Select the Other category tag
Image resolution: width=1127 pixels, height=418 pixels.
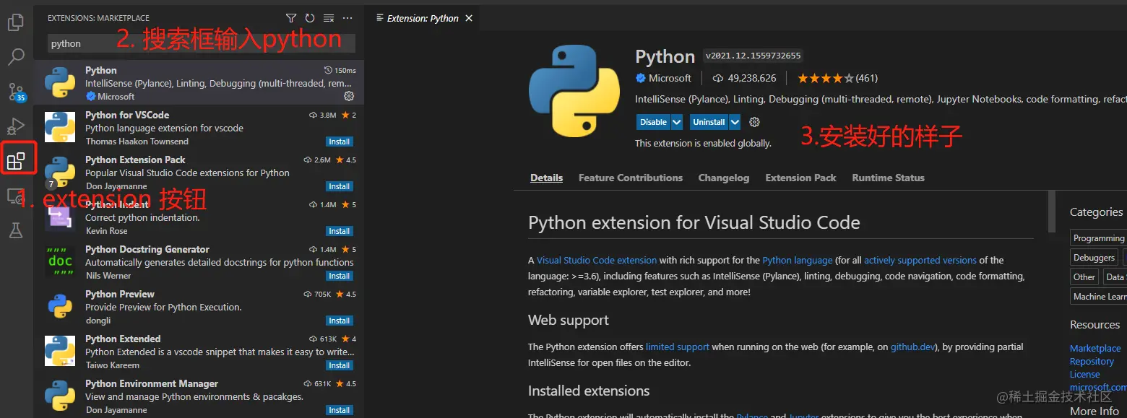(1084, 277)
